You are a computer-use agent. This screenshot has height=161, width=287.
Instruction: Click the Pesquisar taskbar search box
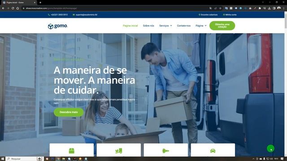(25, 159)
